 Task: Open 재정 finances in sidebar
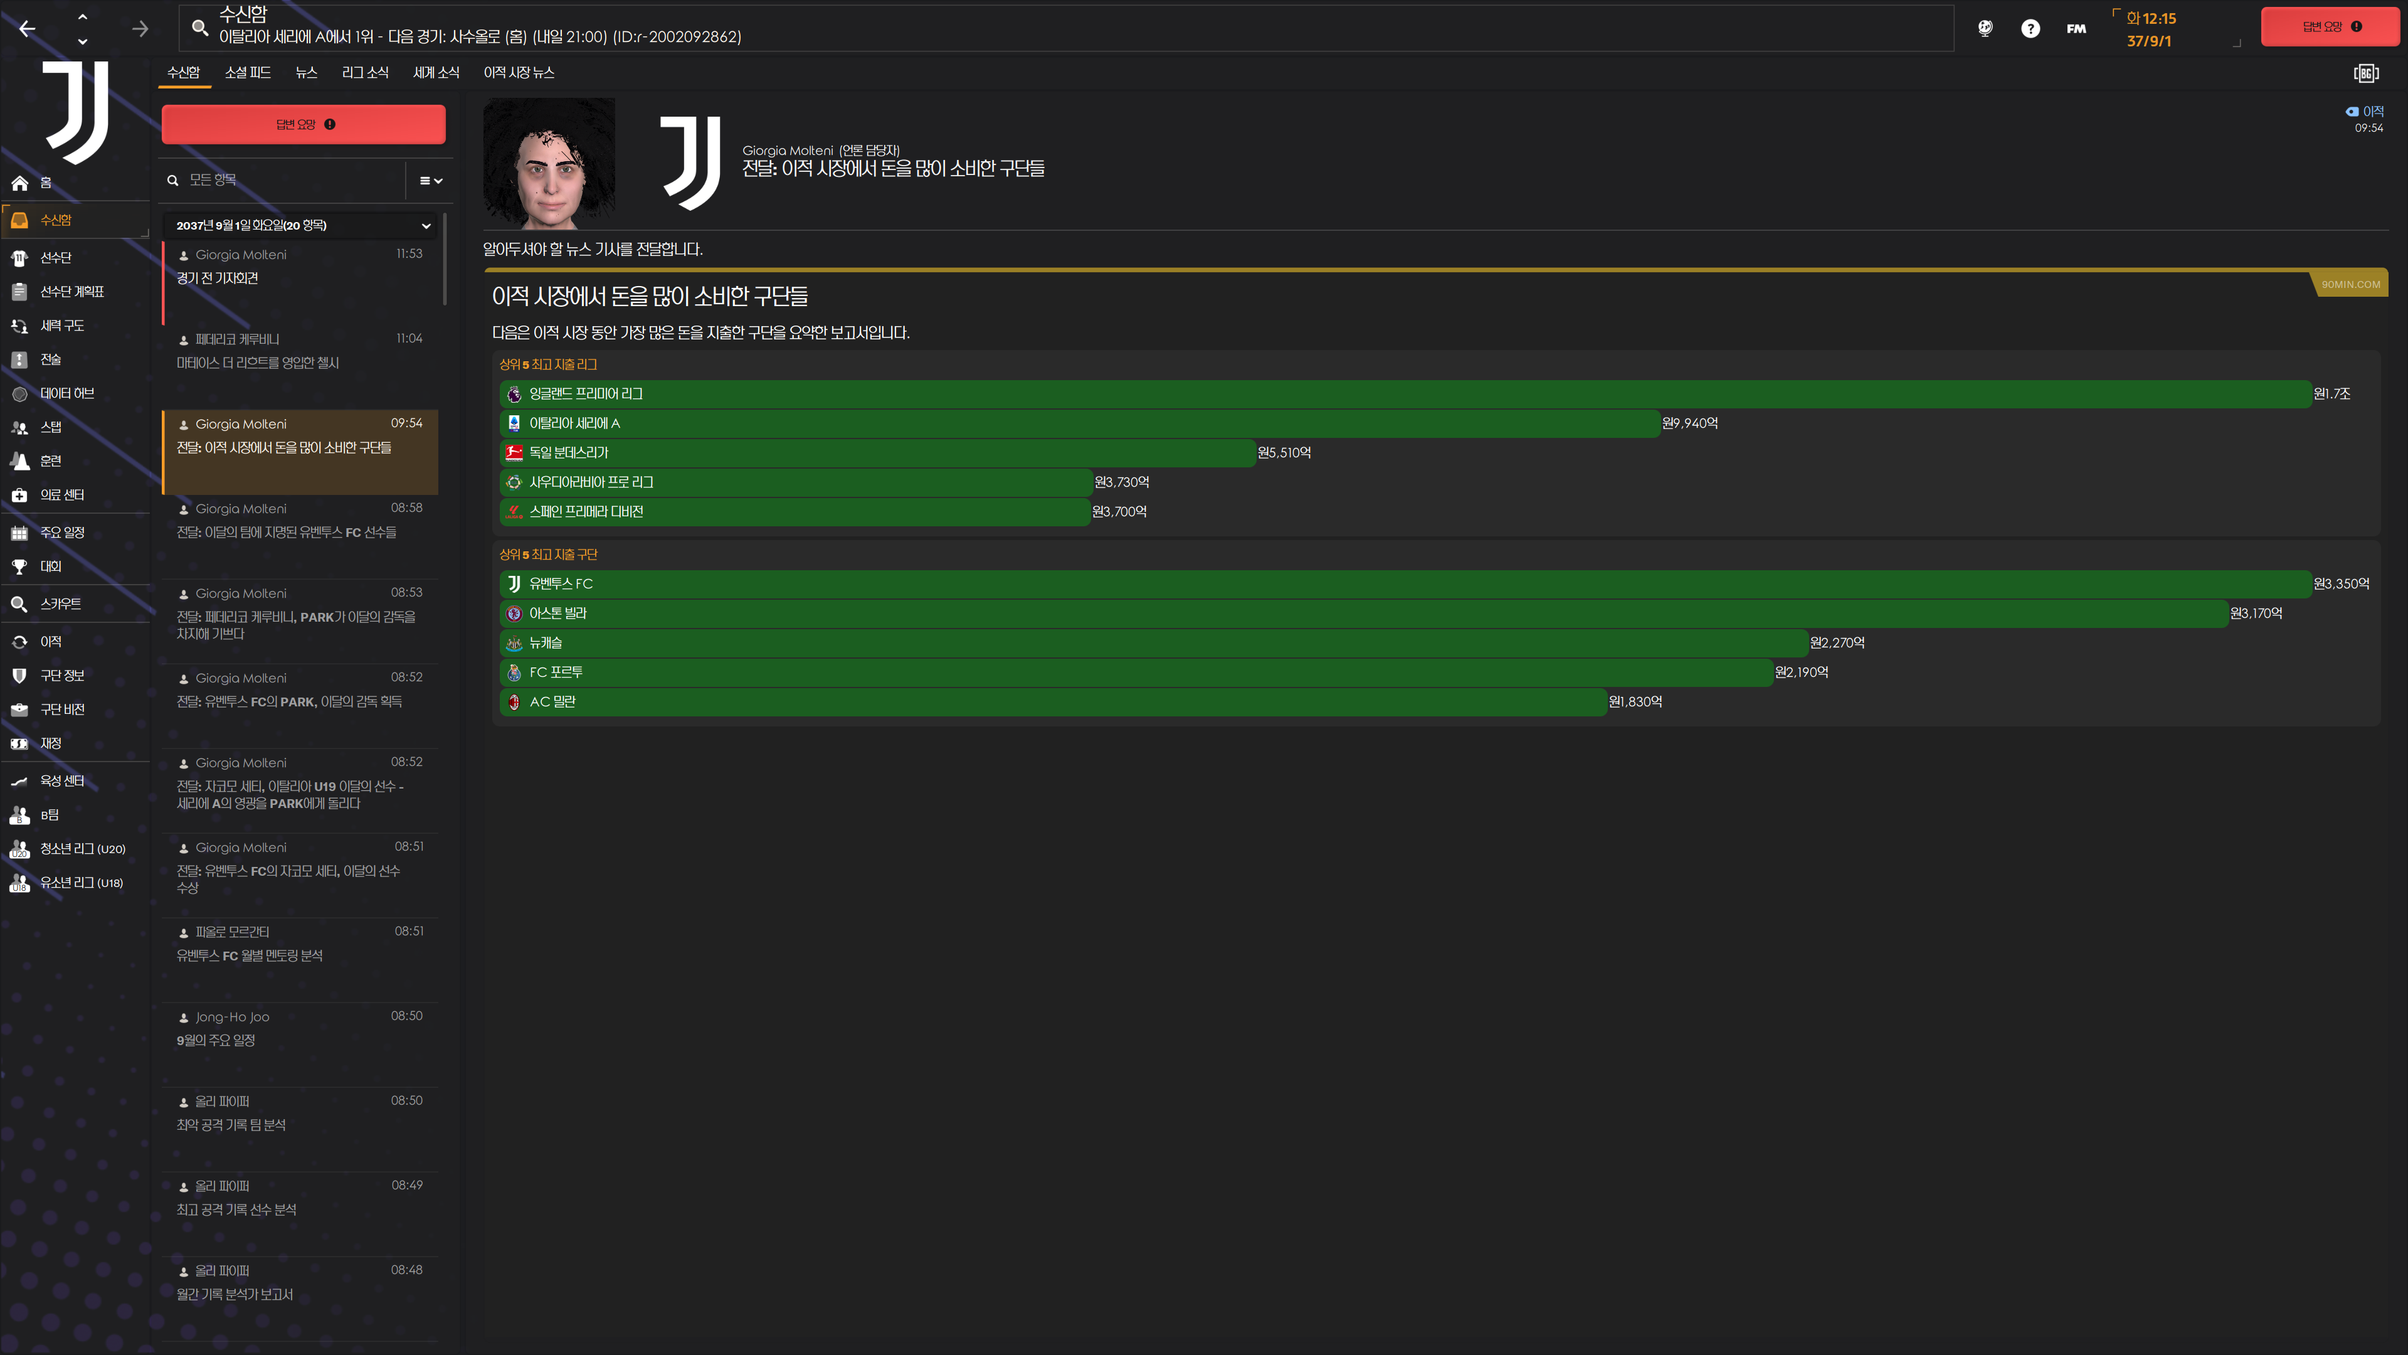[x=75, y=743]
